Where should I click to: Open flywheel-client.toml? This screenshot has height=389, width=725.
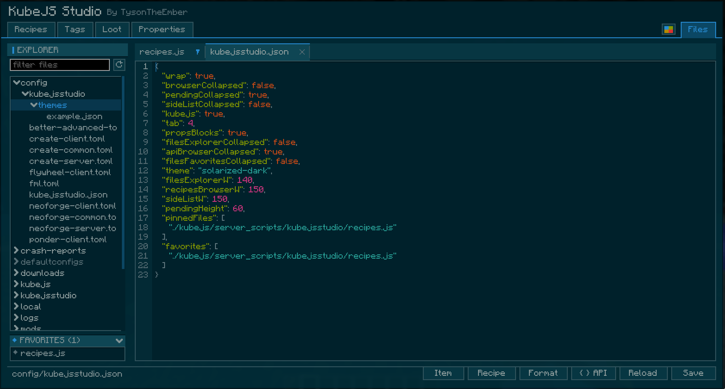[66, 172]
